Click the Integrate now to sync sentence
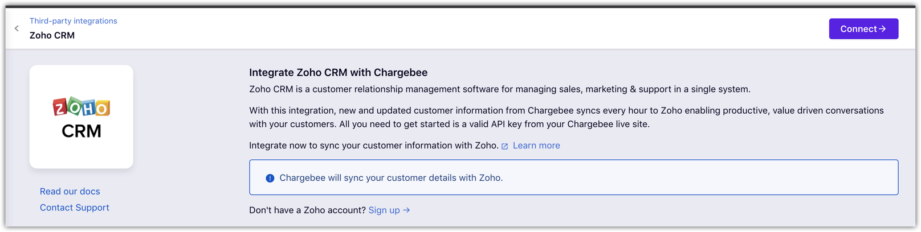Image resolution: width=921 pixels, height=232 pixels. click(x=373, y=146)
